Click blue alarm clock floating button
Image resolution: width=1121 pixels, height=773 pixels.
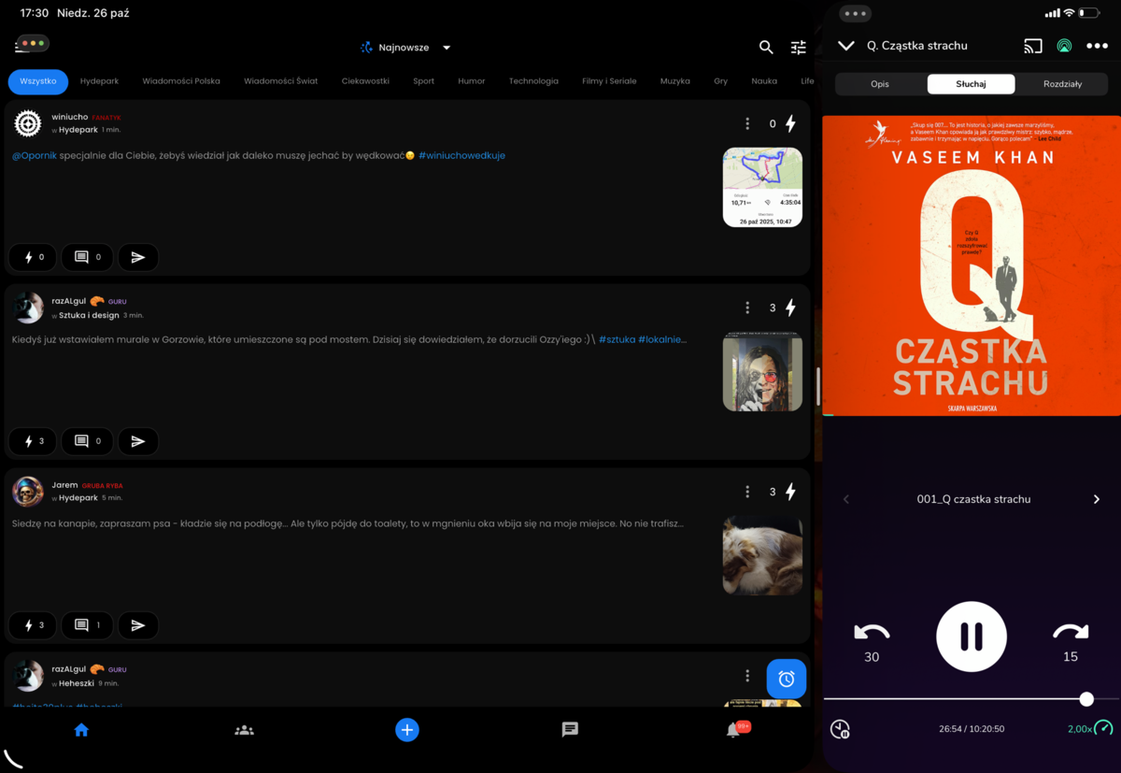pos(786,679)
